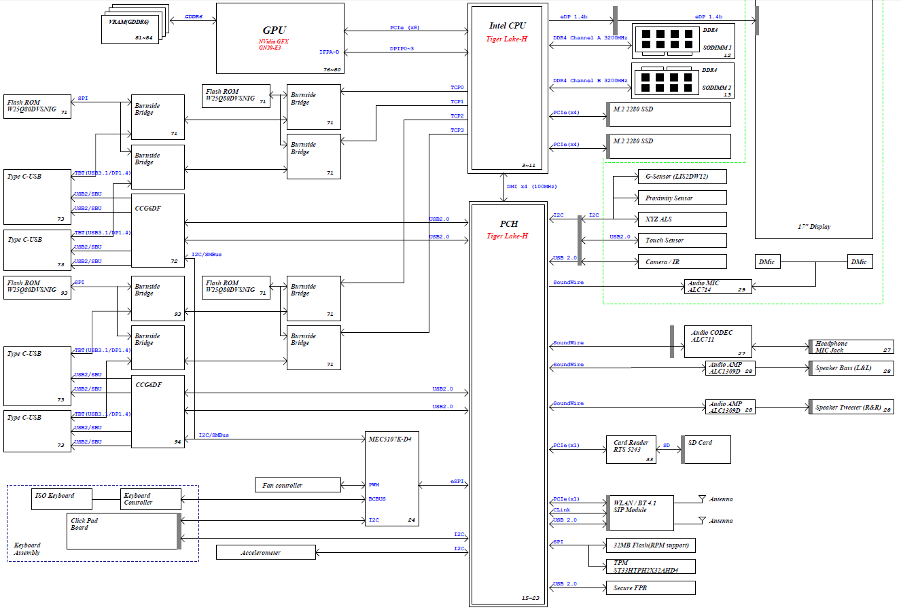Select the Speaker Tweeter (R&R) box
The height and width of the screenshot is (614, 901).
[x=851, y=407]
